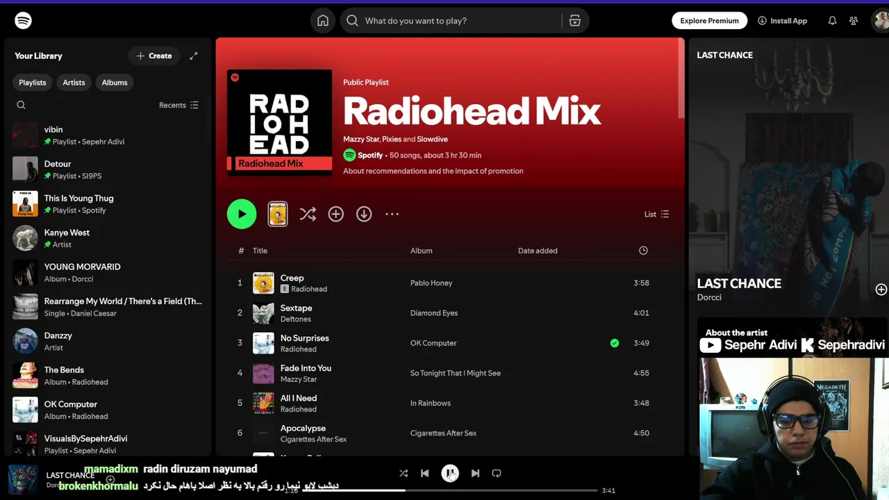This screenshot has height=500, width=889.
Task: Toggle shuffle in the player bar
Action: [x=404, y=473]
